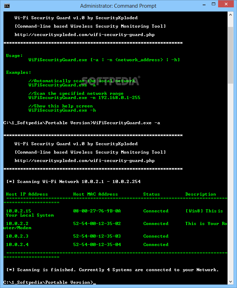This screenshot has height=288, width=237.
Task: Click 'Connected' status for 10.0.2.4
Action: [x=156, y=245]
